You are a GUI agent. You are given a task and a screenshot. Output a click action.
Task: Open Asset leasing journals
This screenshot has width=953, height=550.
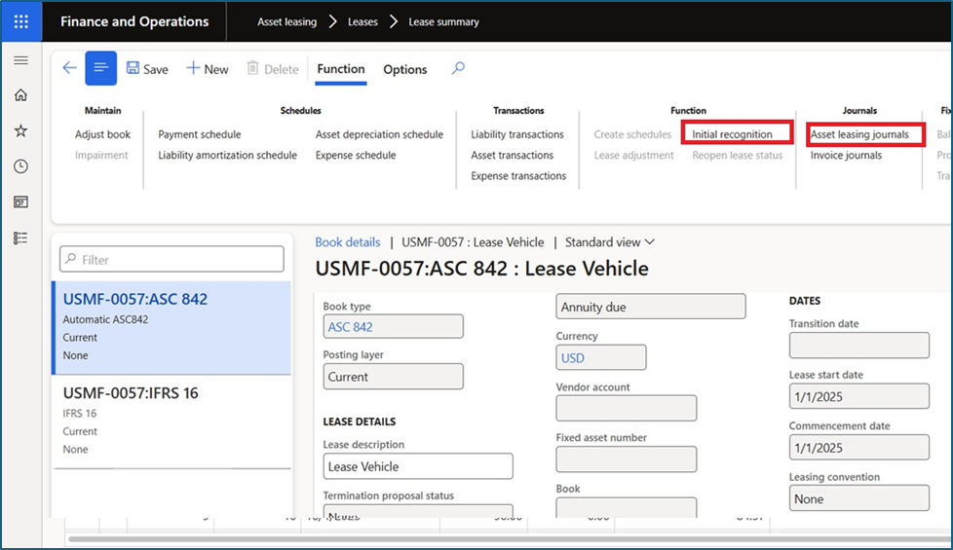(859, 134)
